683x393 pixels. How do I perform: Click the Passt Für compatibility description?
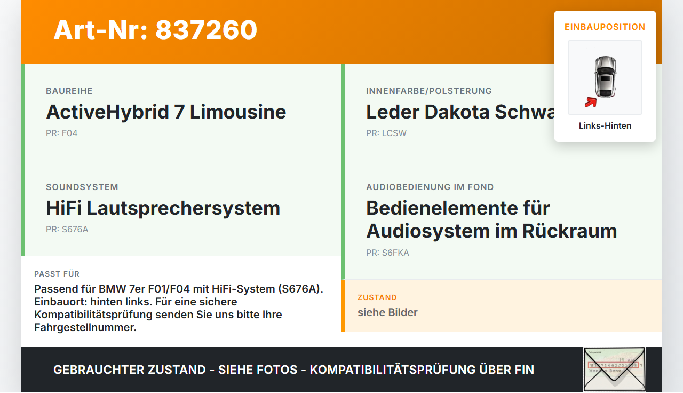point(179,308)
